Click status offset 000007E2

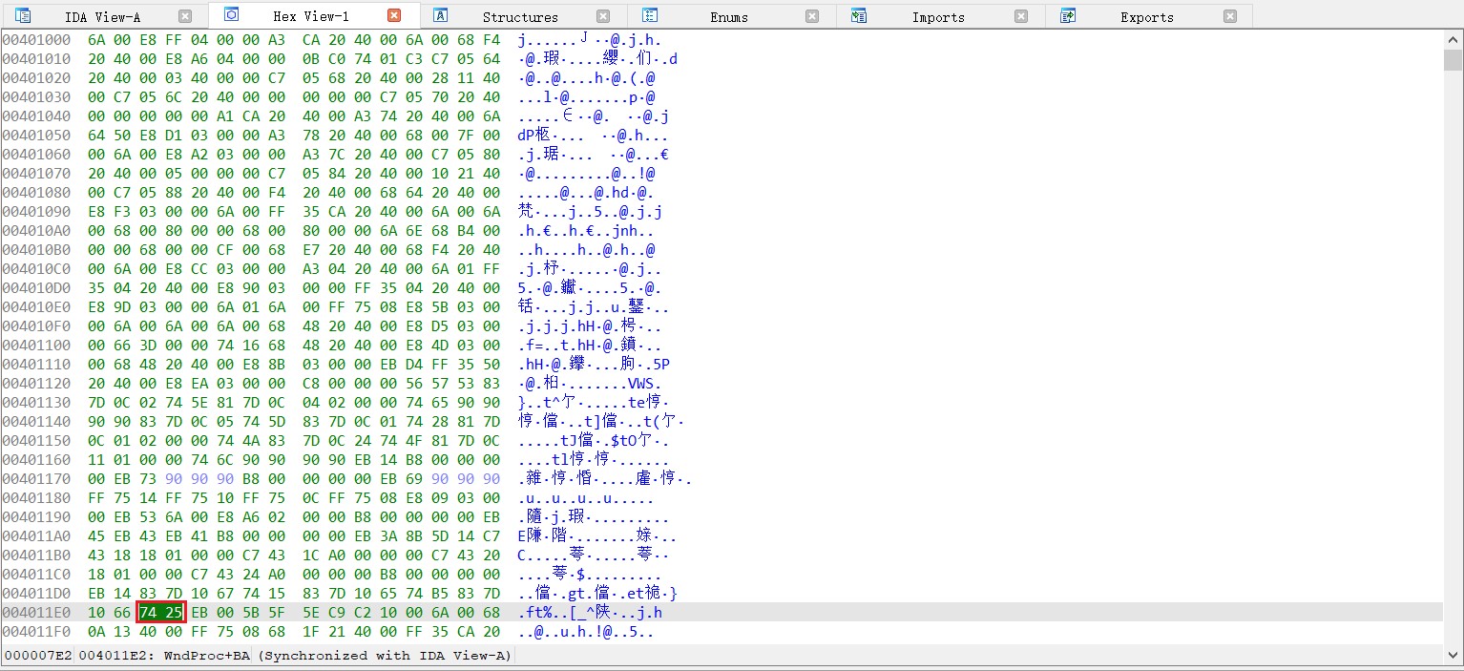(x=36, y=656)
